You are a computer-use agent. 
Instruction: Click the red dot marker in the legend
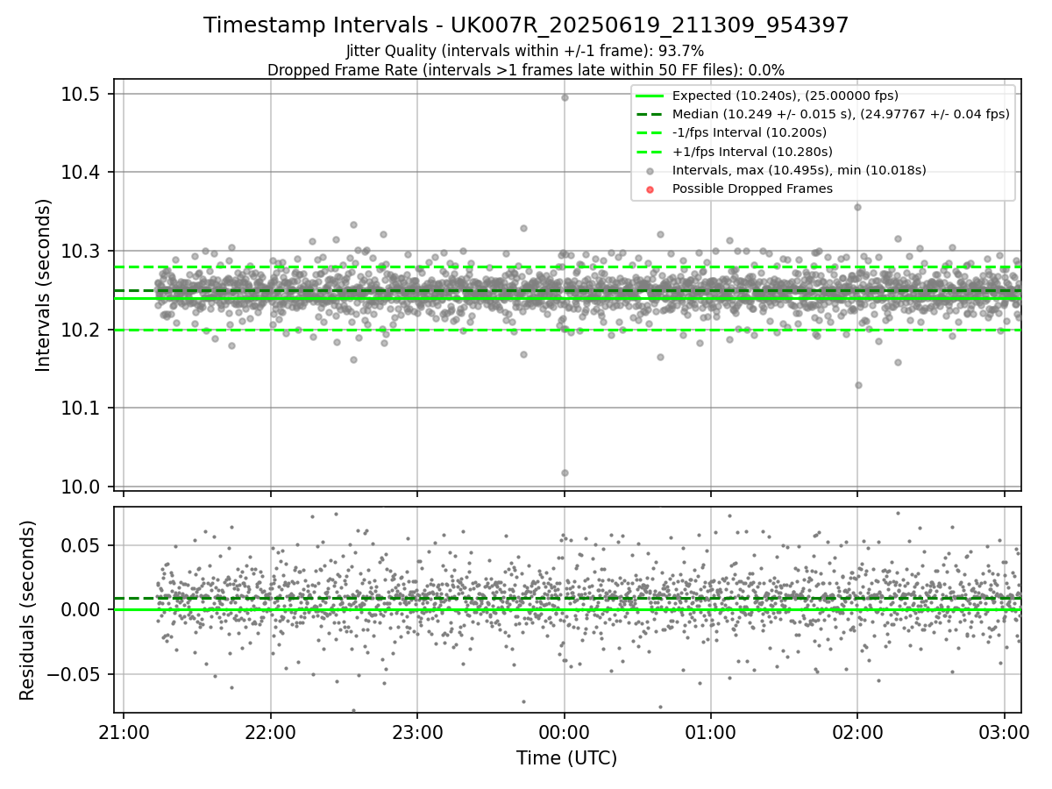coord(648,189)
